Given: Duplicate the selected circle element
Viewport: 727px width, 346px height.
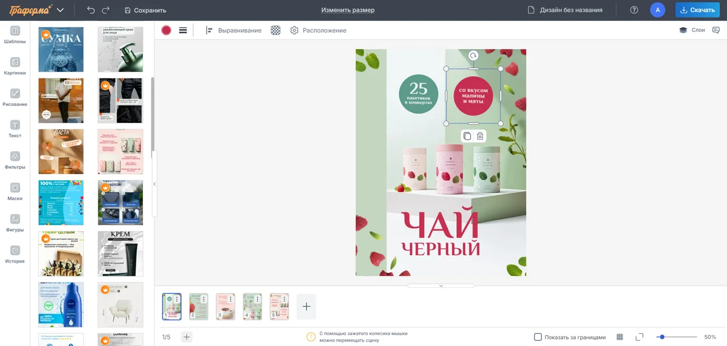Looking at the screenshot, I should pyautogui.click(x=467, y=136).
